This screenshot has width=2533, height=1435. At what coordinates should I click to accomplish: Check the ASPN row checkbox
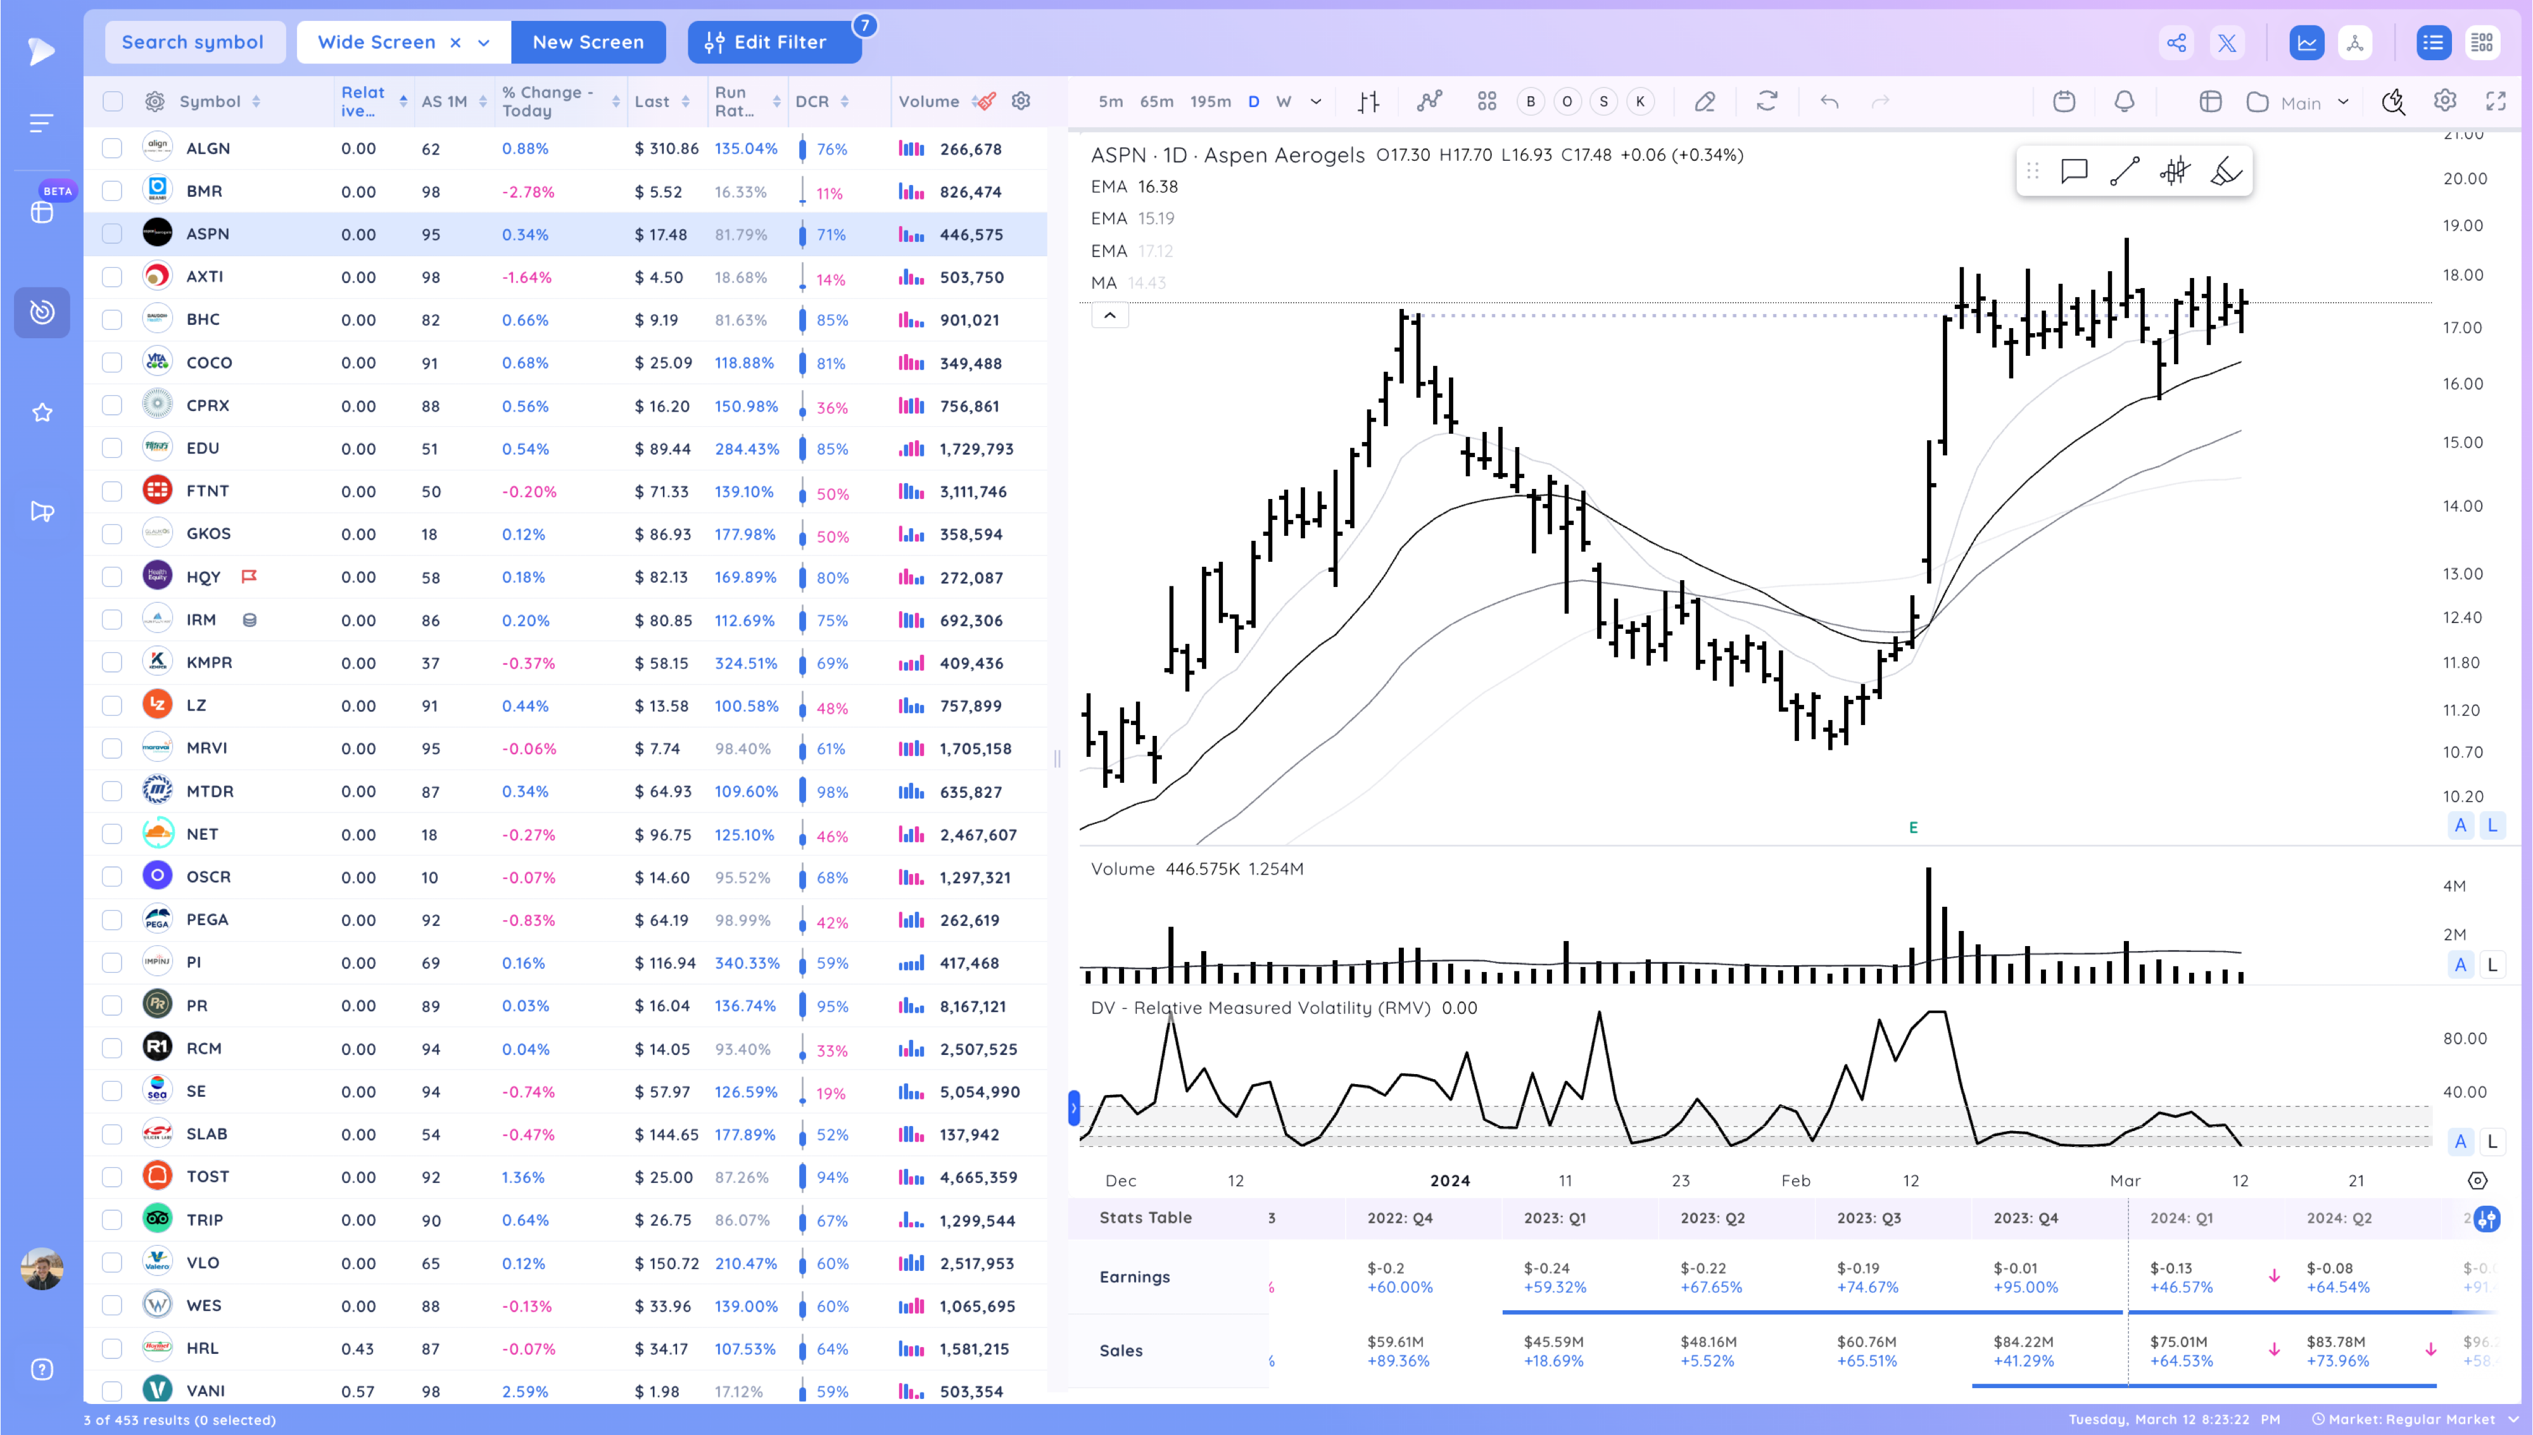pos(112,234)
